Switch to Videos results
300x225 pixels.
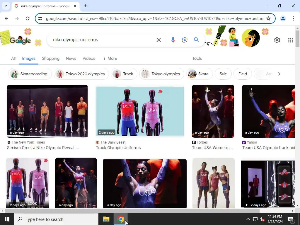coord(89,58)
